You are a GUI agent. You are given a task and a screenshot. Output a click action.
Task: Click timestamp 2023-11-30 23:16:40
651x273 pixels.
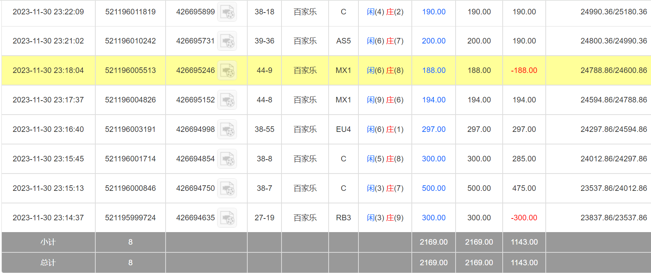click(48, 129)
